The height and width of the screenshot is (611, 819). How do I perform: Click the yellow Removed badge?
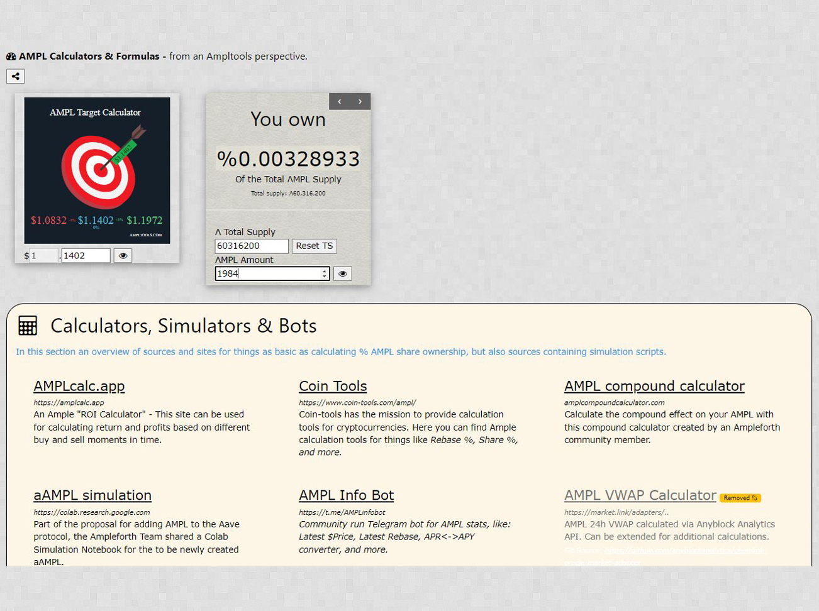tap(740, 498)
